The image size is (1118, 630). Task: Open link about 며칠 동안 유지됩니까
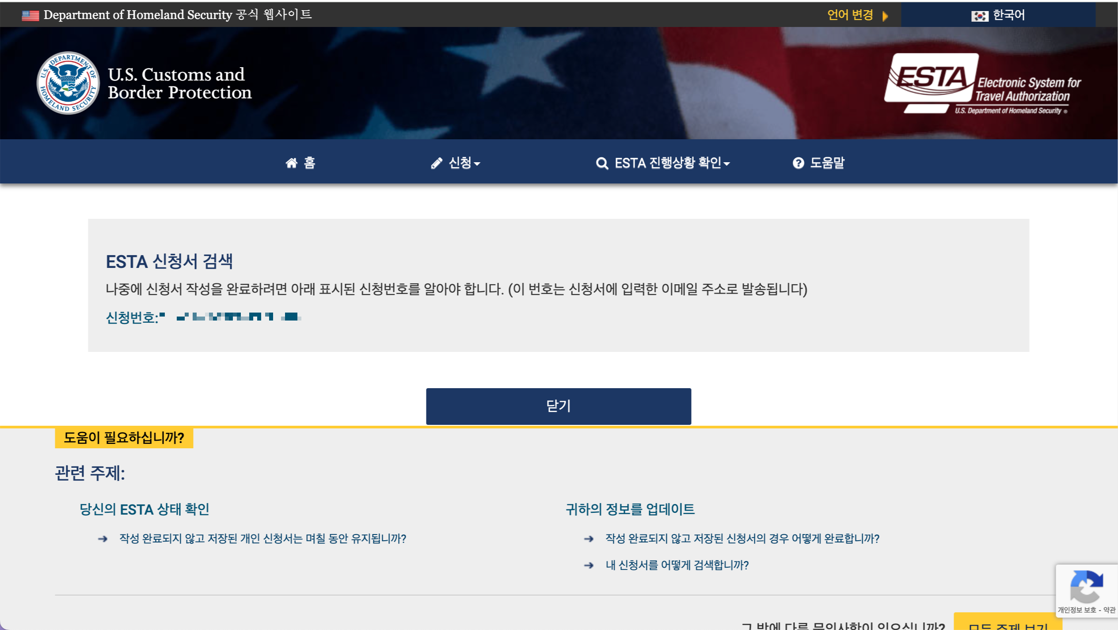(x=262, y=538)
